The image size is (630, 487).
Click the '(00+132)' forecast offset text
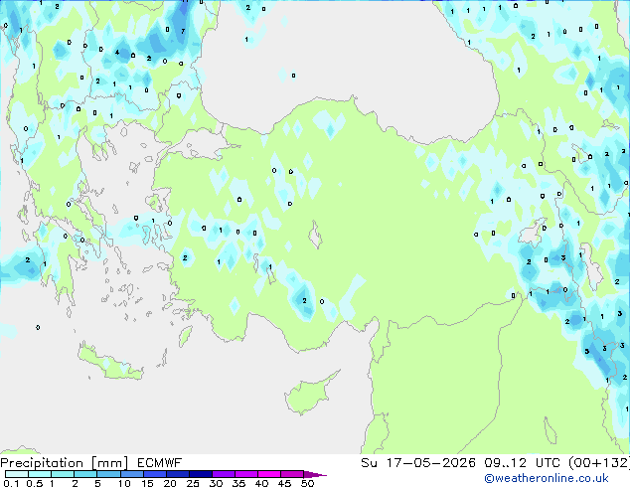(599, 463)
